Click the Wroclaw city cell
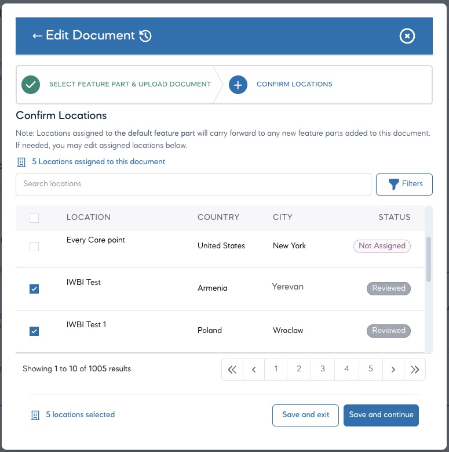Viewport: 449px width, 452px height. coord(288,330)
